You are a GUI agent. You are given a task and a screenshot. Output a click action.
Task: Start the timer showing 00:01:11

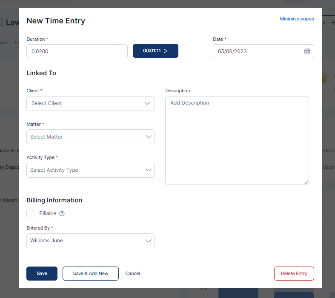155,51
